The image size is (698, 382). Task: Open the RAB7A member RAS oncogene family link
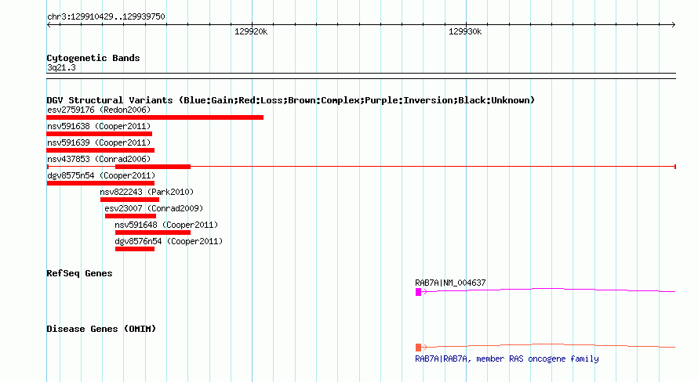[507, 359]
